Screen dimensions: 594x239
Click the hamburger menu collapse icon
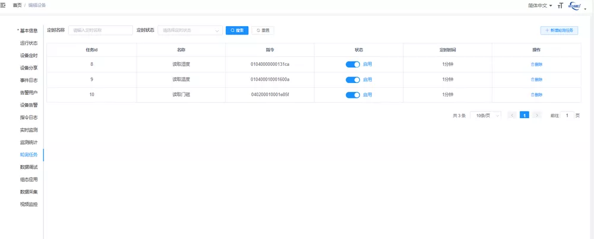[x=4, y=5]
